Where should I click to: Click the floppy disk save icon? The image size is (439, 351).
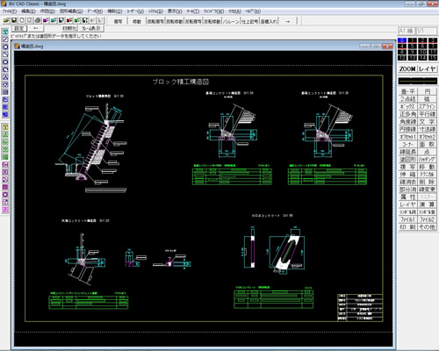point(14,20)
